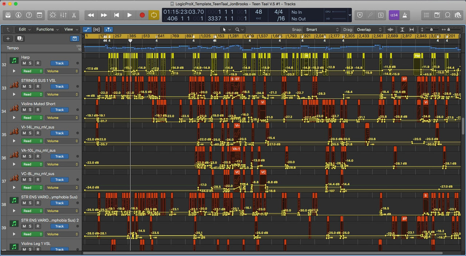
Task: Click the Tuner icon in control bar
Action: pos(370,15)
